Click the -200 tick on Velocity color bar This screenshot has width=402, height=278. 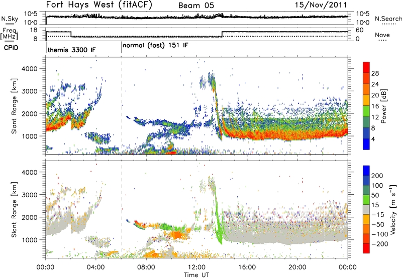click(379, 244)
